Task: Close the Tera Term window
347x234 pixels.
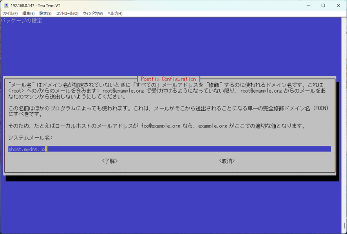Action: point(339,5)
